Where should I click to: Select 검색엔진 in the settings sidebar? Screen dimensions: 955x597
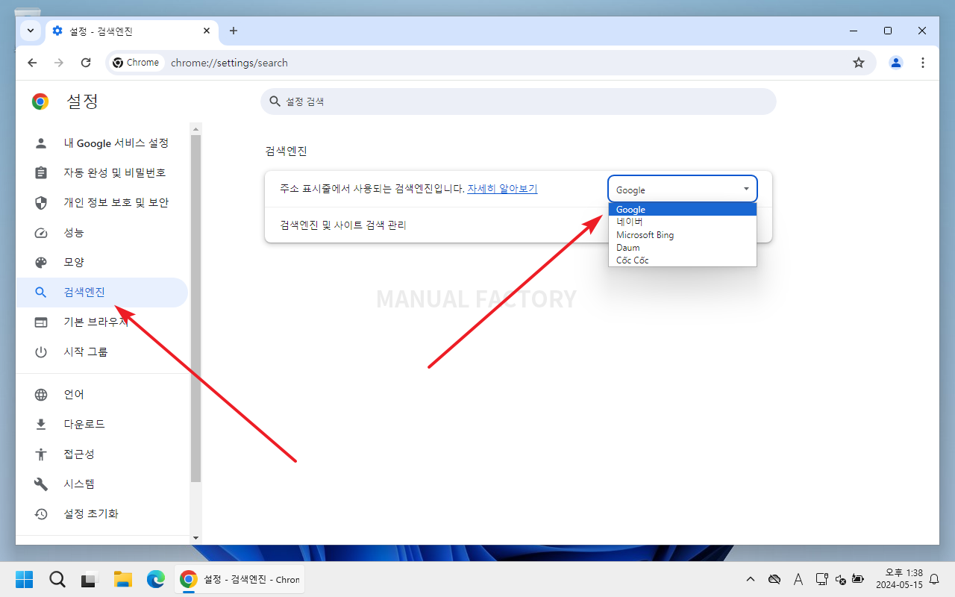pyautogui.click(x=102, y=293)
